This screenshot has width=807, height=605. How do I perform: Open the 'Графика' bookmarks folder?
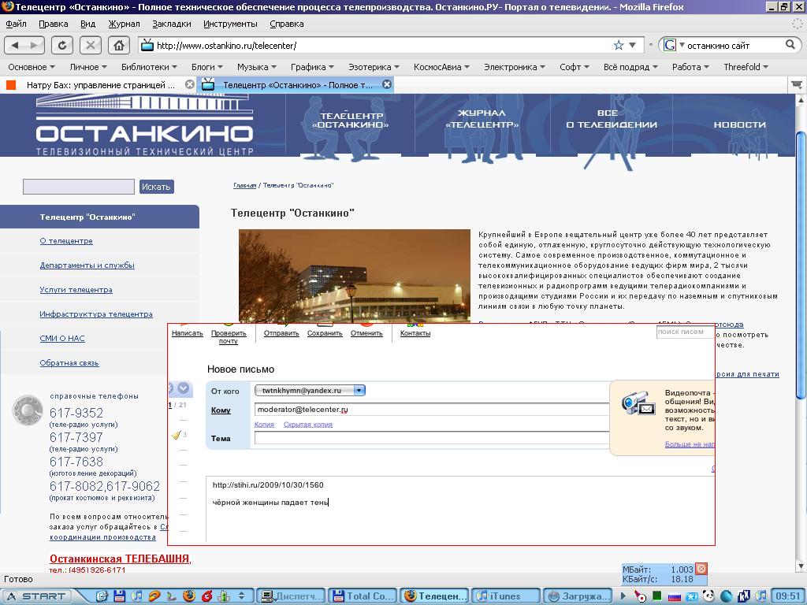click(312, 67)
